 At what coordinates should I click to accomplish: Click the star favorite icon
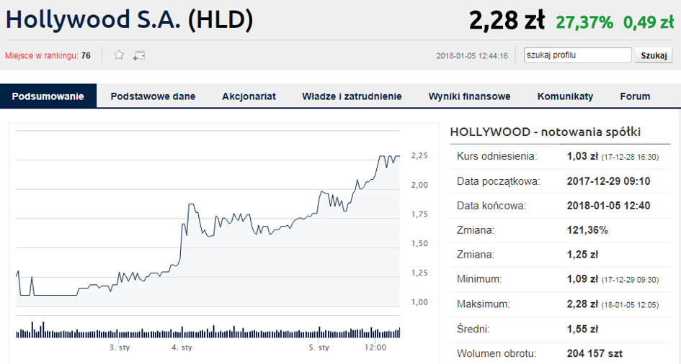click(120, 55)
